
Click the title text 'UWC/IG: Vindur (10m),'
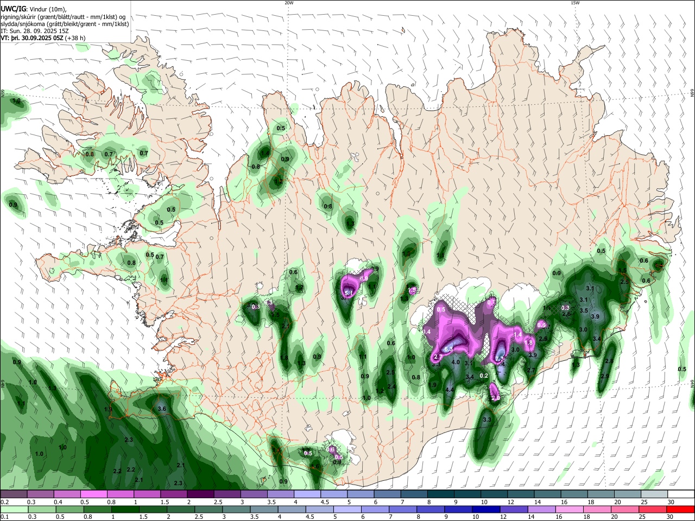[34, 9]
